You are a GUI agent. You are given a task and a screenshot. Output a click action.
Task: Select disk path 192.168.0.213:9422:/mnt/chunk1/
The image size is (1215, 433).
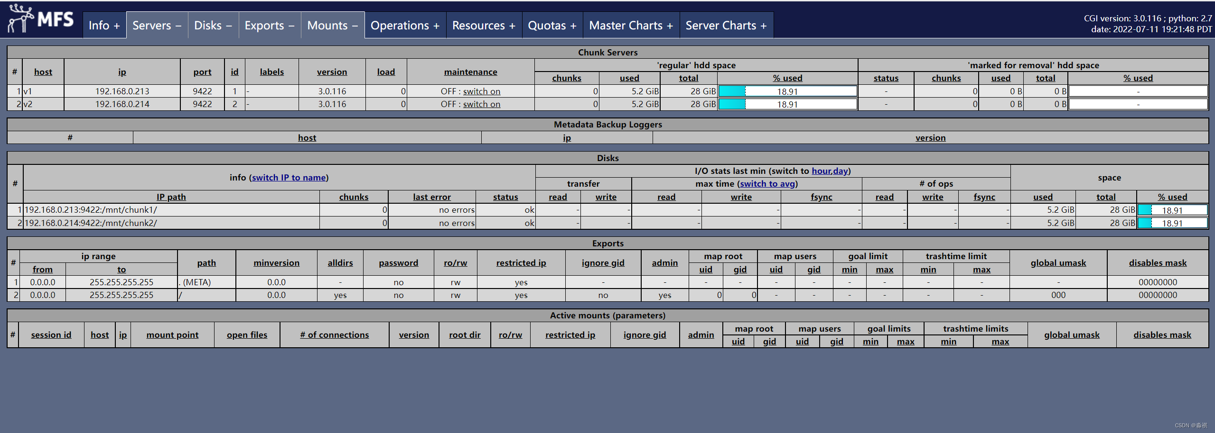91,210
